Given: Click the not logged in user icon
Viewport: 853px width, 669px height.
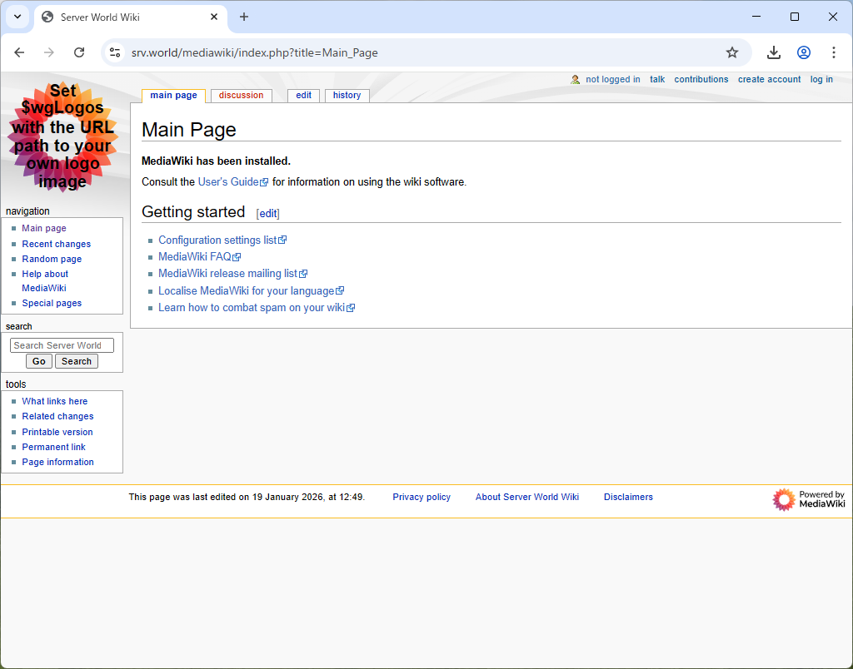Looking at the screenshot, I should pyautogui.click(x=575, y=79).
